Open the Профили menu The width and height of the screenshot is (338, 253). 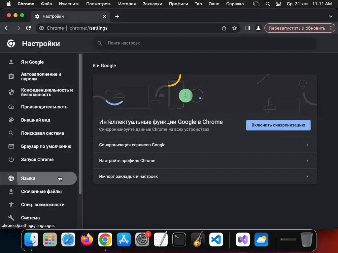click(179, 4)
